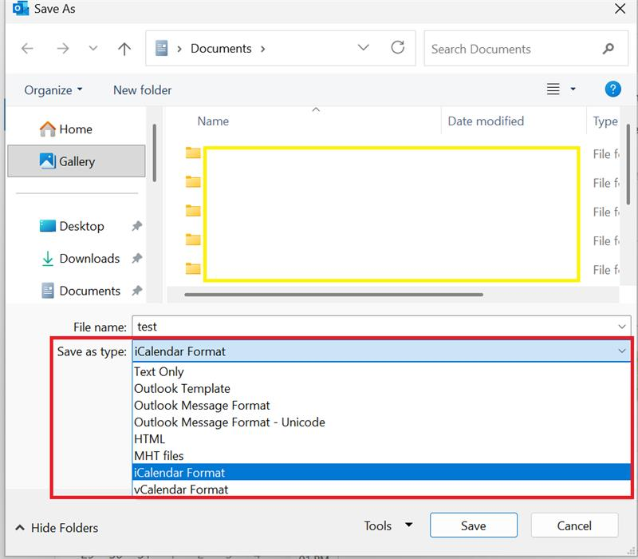Create a New folder

coord(142,90)
